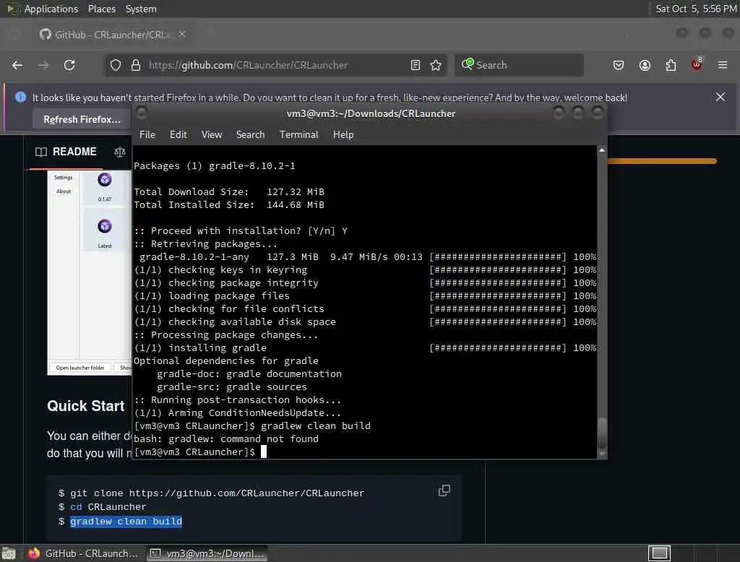
Task: Open the Firefox hamburger menu
Action: tap(723, 65)
